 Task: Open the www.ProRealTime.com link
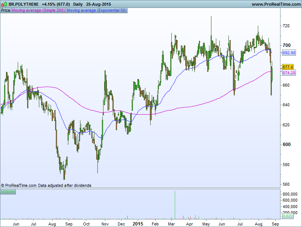coord(275,4)
